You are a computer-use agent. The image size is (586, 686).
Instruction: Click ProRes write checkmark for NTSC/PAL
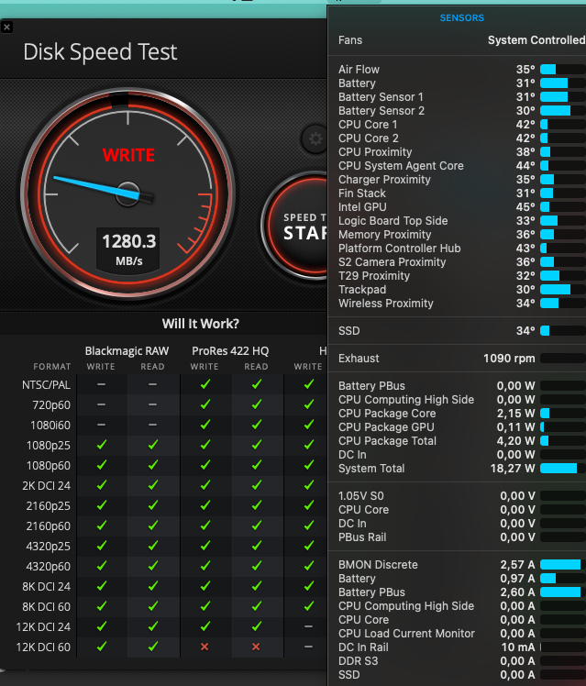(x=205, y=384)
